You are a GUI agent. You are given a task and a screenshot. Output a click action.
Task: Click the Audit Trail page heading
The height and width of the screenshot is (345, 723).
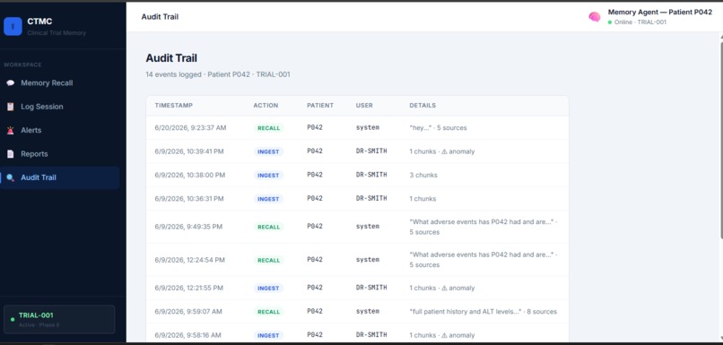(171, 58)
